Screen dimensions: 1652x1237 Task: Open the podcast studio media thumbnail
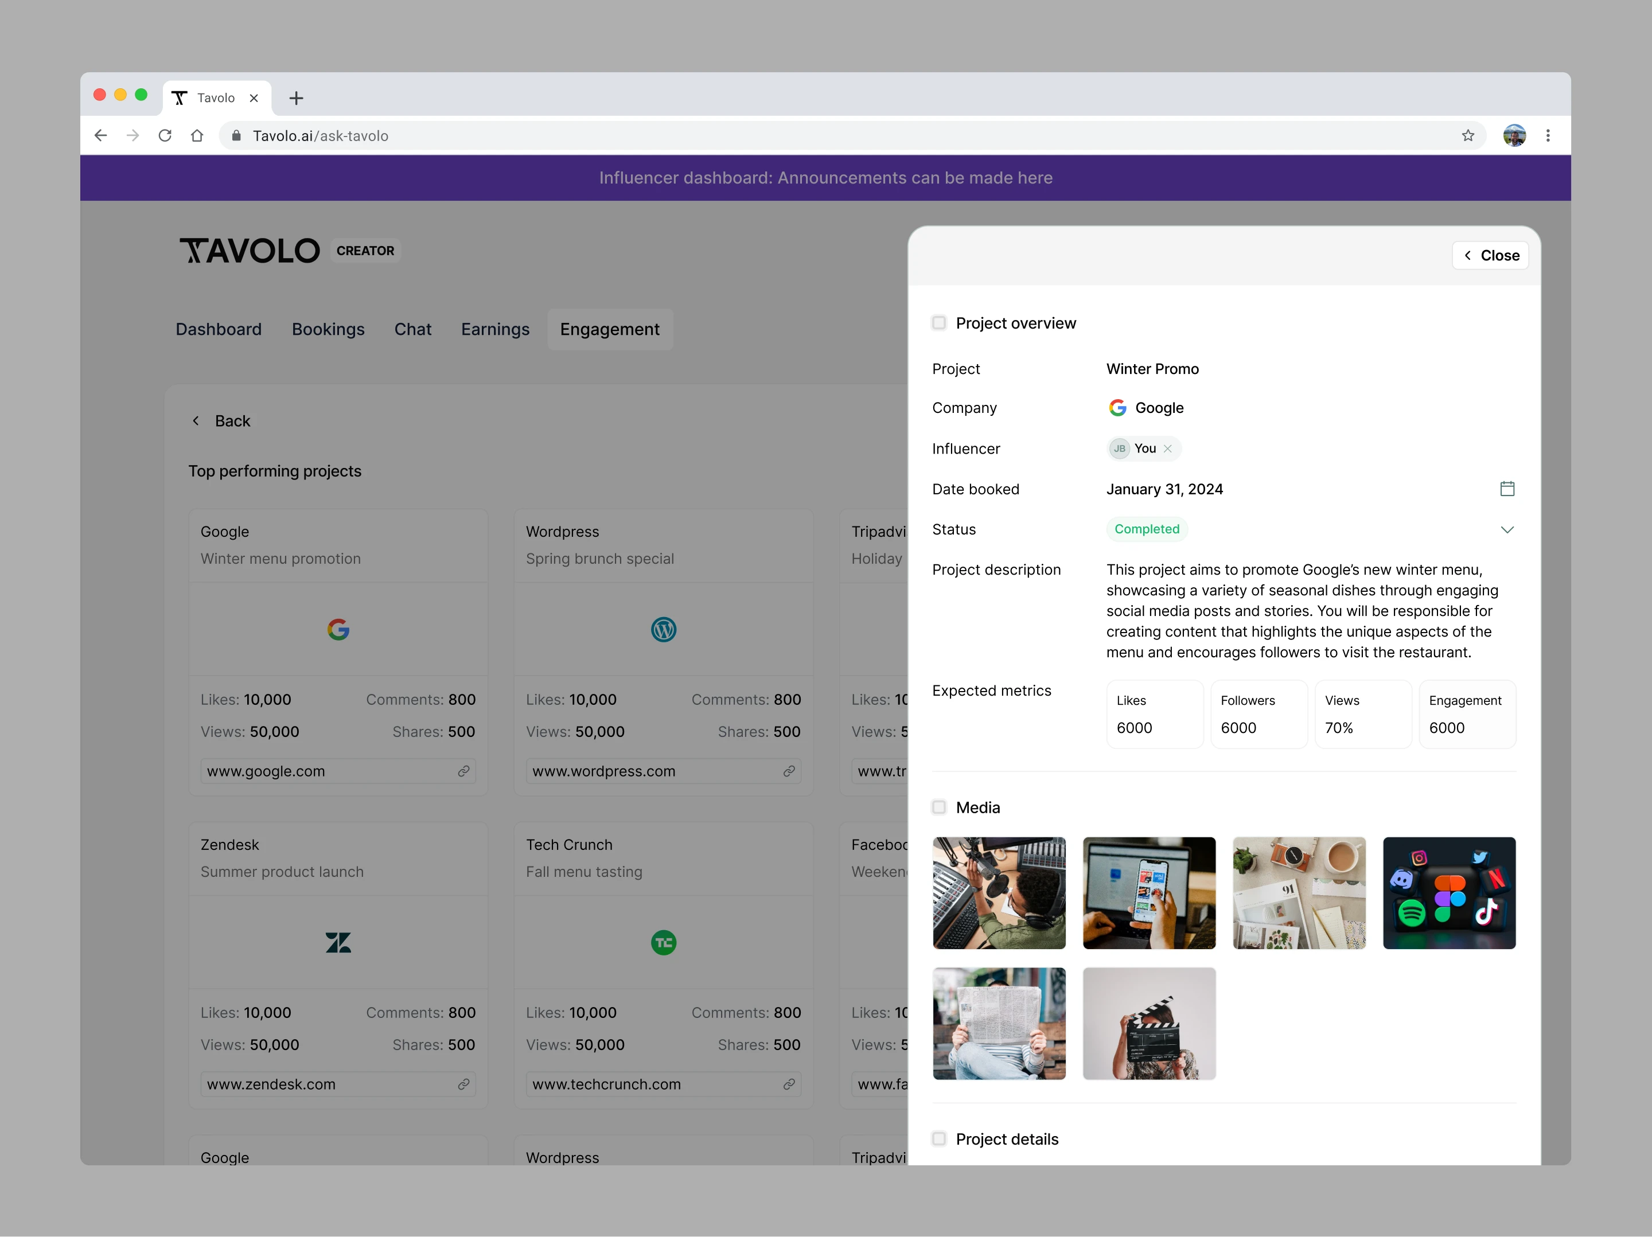999,893
